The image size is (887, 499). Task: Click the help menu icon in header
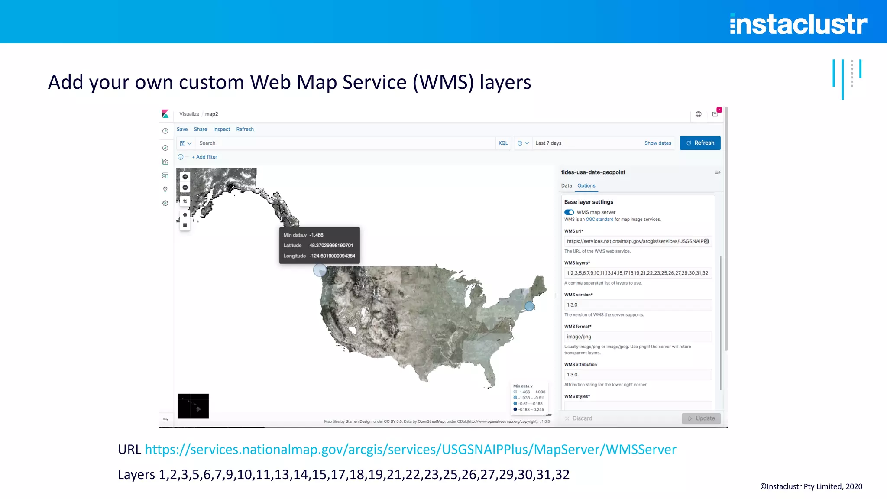[698, 114]
